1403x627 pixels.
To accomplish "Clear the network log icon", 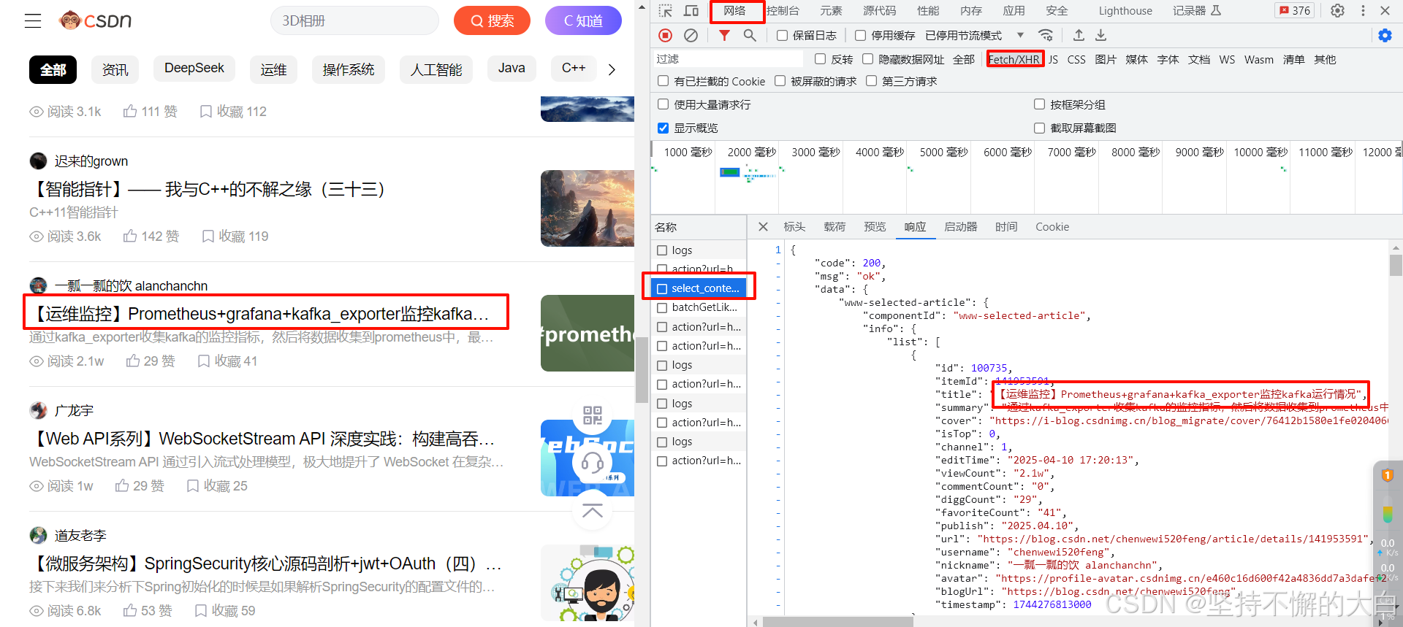I will pos(691,35).
